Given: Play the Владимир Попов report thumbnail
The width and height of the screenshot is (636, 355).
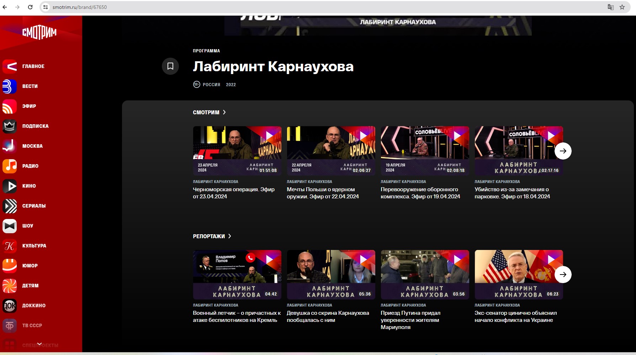Looking at the screenshot, I should 237,275.
